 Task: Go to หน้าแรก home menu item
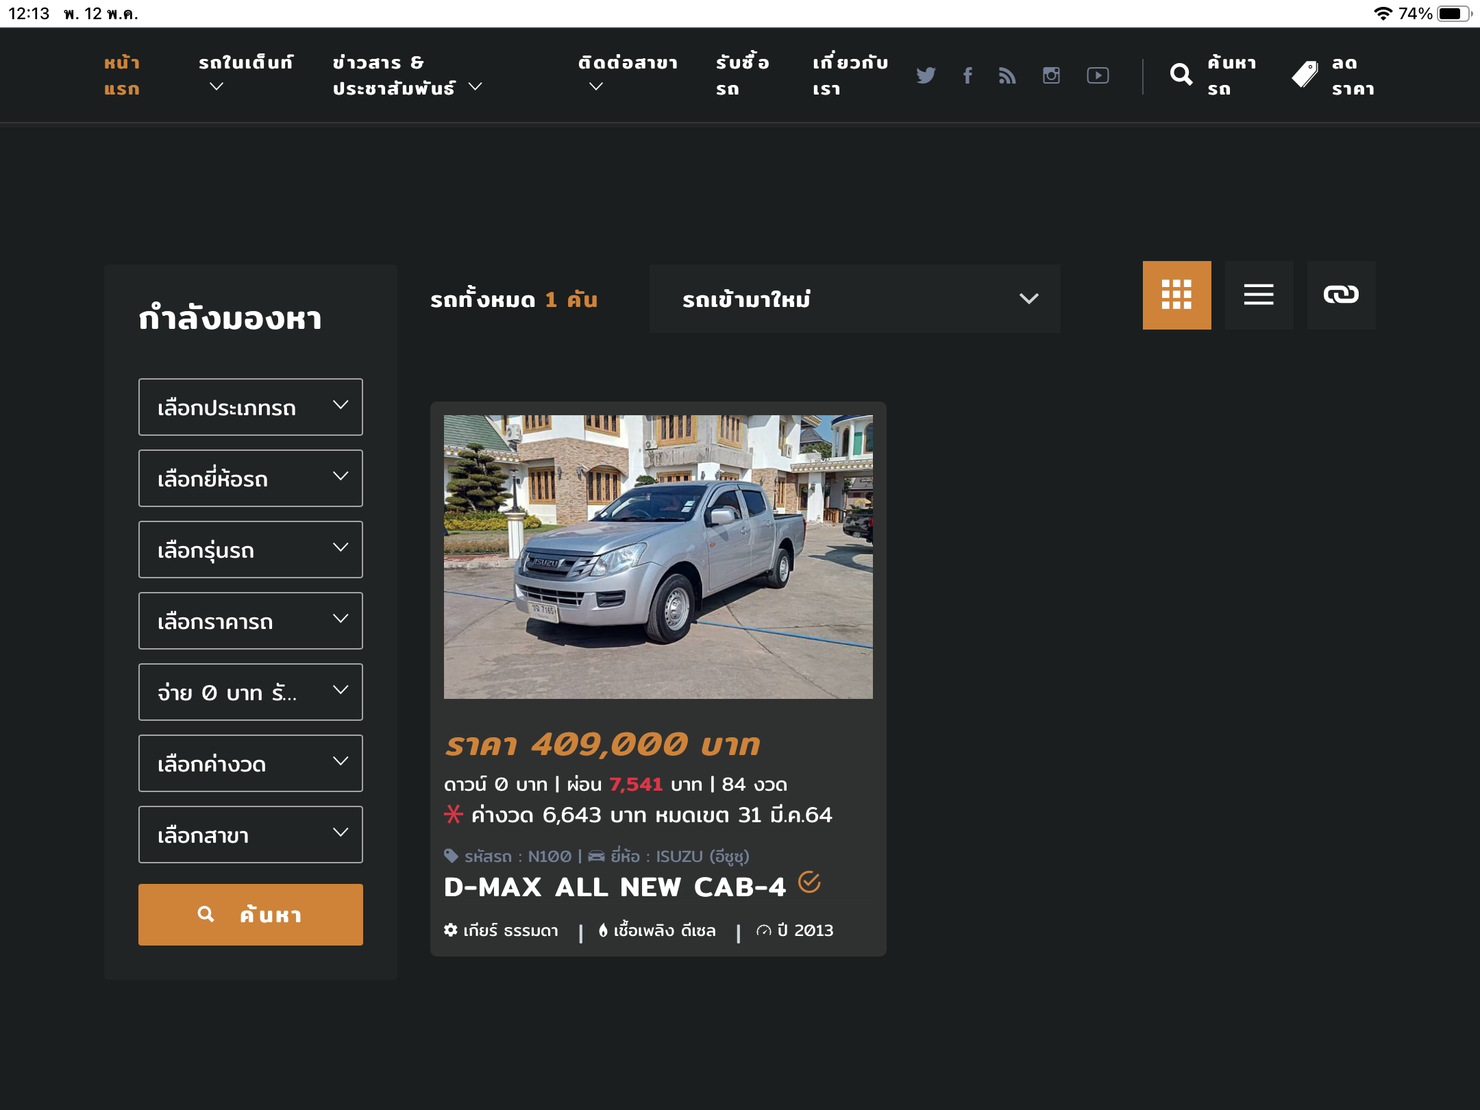[122, 75]
